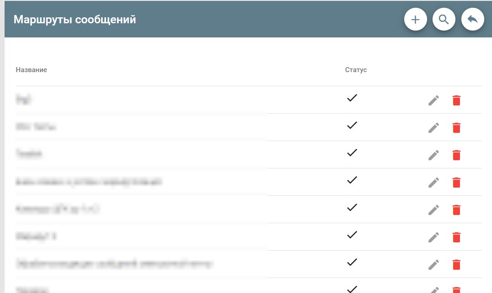
Task: Edit the sixth route with pencil icon
Action: [433, 237]
